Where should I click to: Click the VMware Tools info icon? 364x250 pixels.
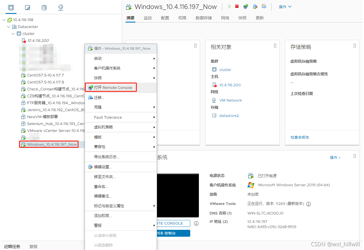309,204
